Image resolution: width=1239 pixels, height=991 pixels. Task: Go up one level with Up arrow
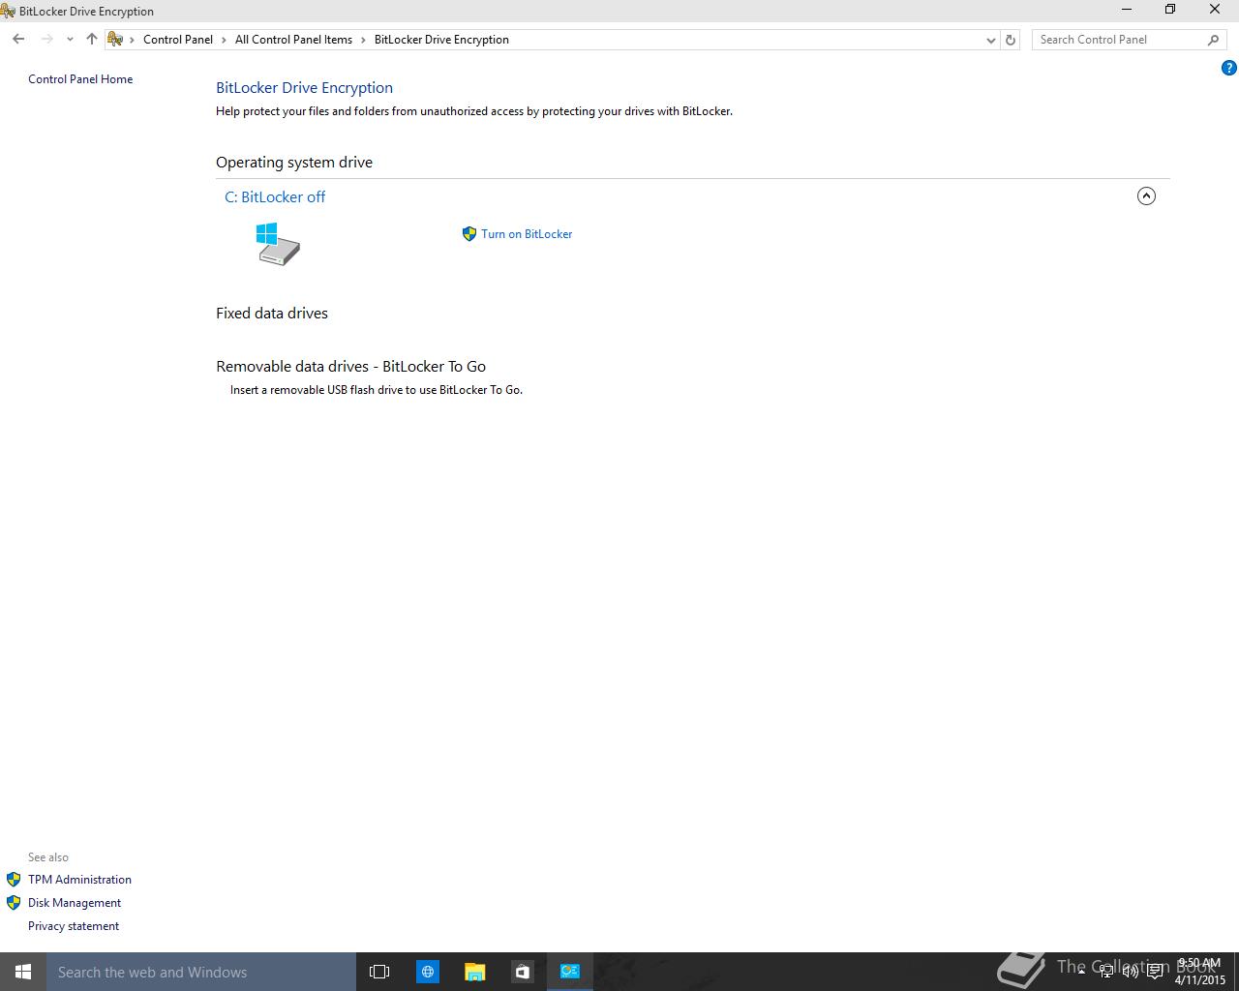tap(92, 40)
